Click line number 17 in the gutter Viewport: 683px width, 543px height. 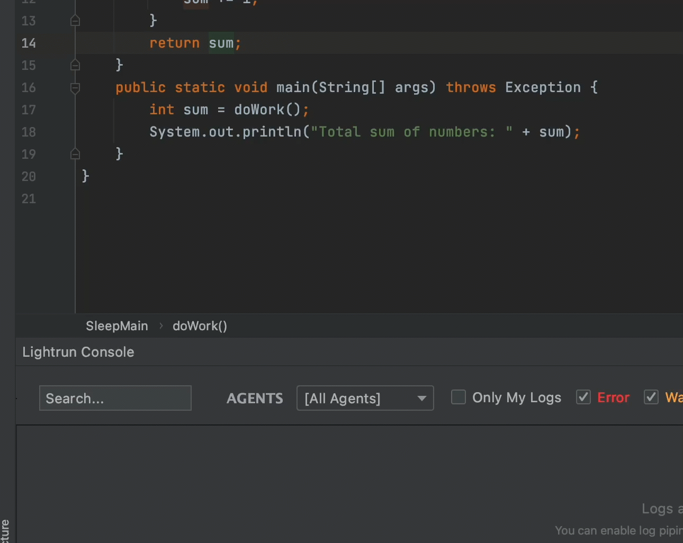[29, 110]
